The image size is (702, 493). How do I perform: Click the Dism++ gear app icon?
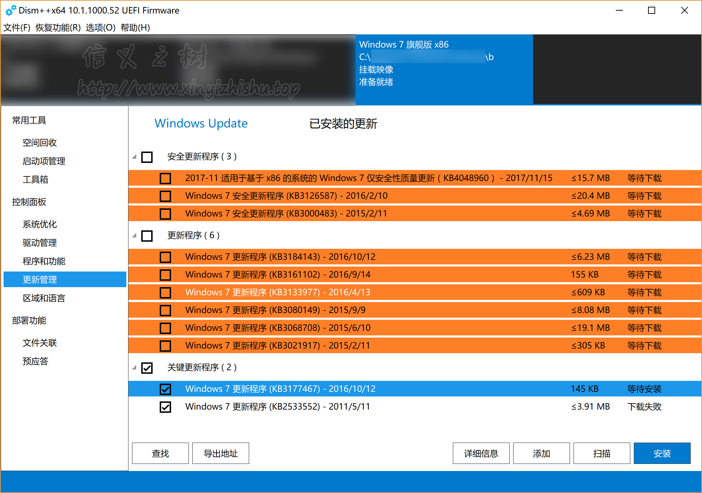point(11,10)
